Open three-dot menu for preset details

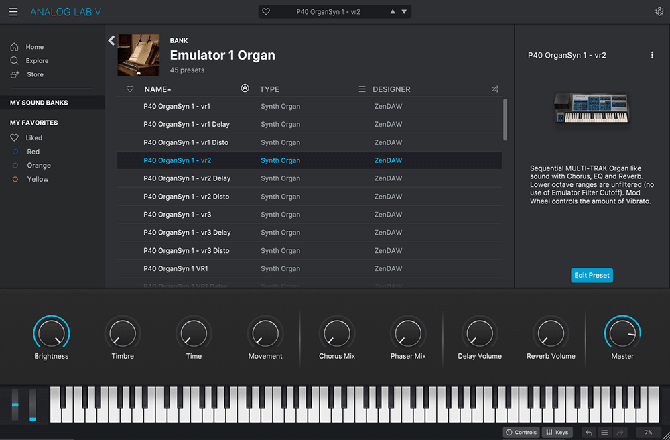tap(652, 55)
